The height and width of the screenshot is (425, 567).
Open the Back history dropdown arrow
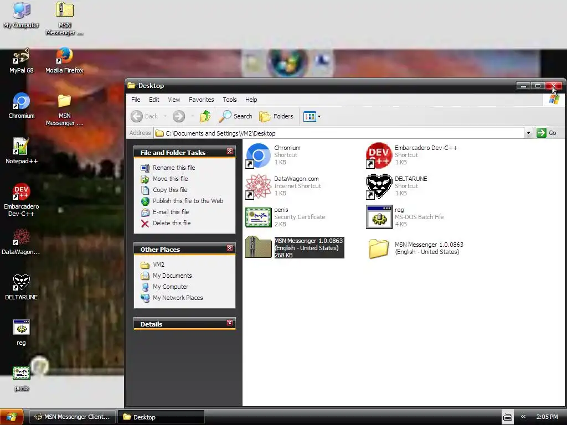pyautogui.click(x=165, y=116)
